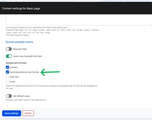Click 'Content settings for Basic page' title

(x=21, y=9)
